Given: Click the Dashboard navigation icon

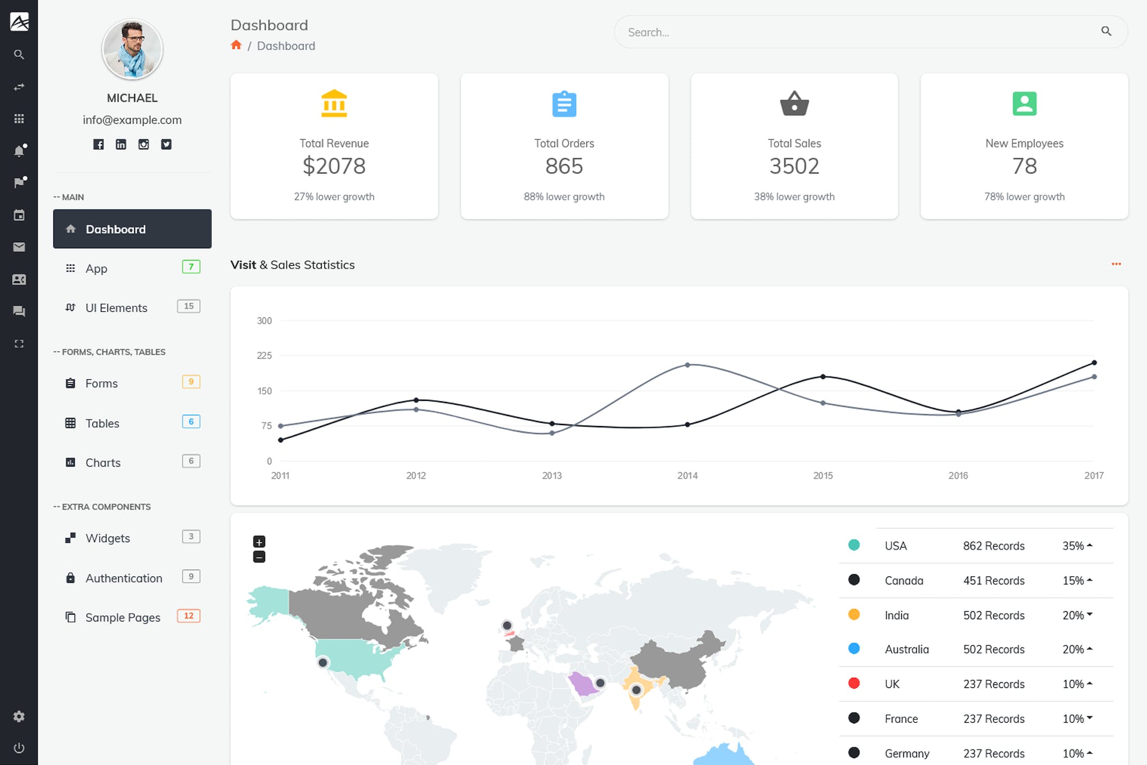Looking at the screenshot, I should [x=70, y=228].
